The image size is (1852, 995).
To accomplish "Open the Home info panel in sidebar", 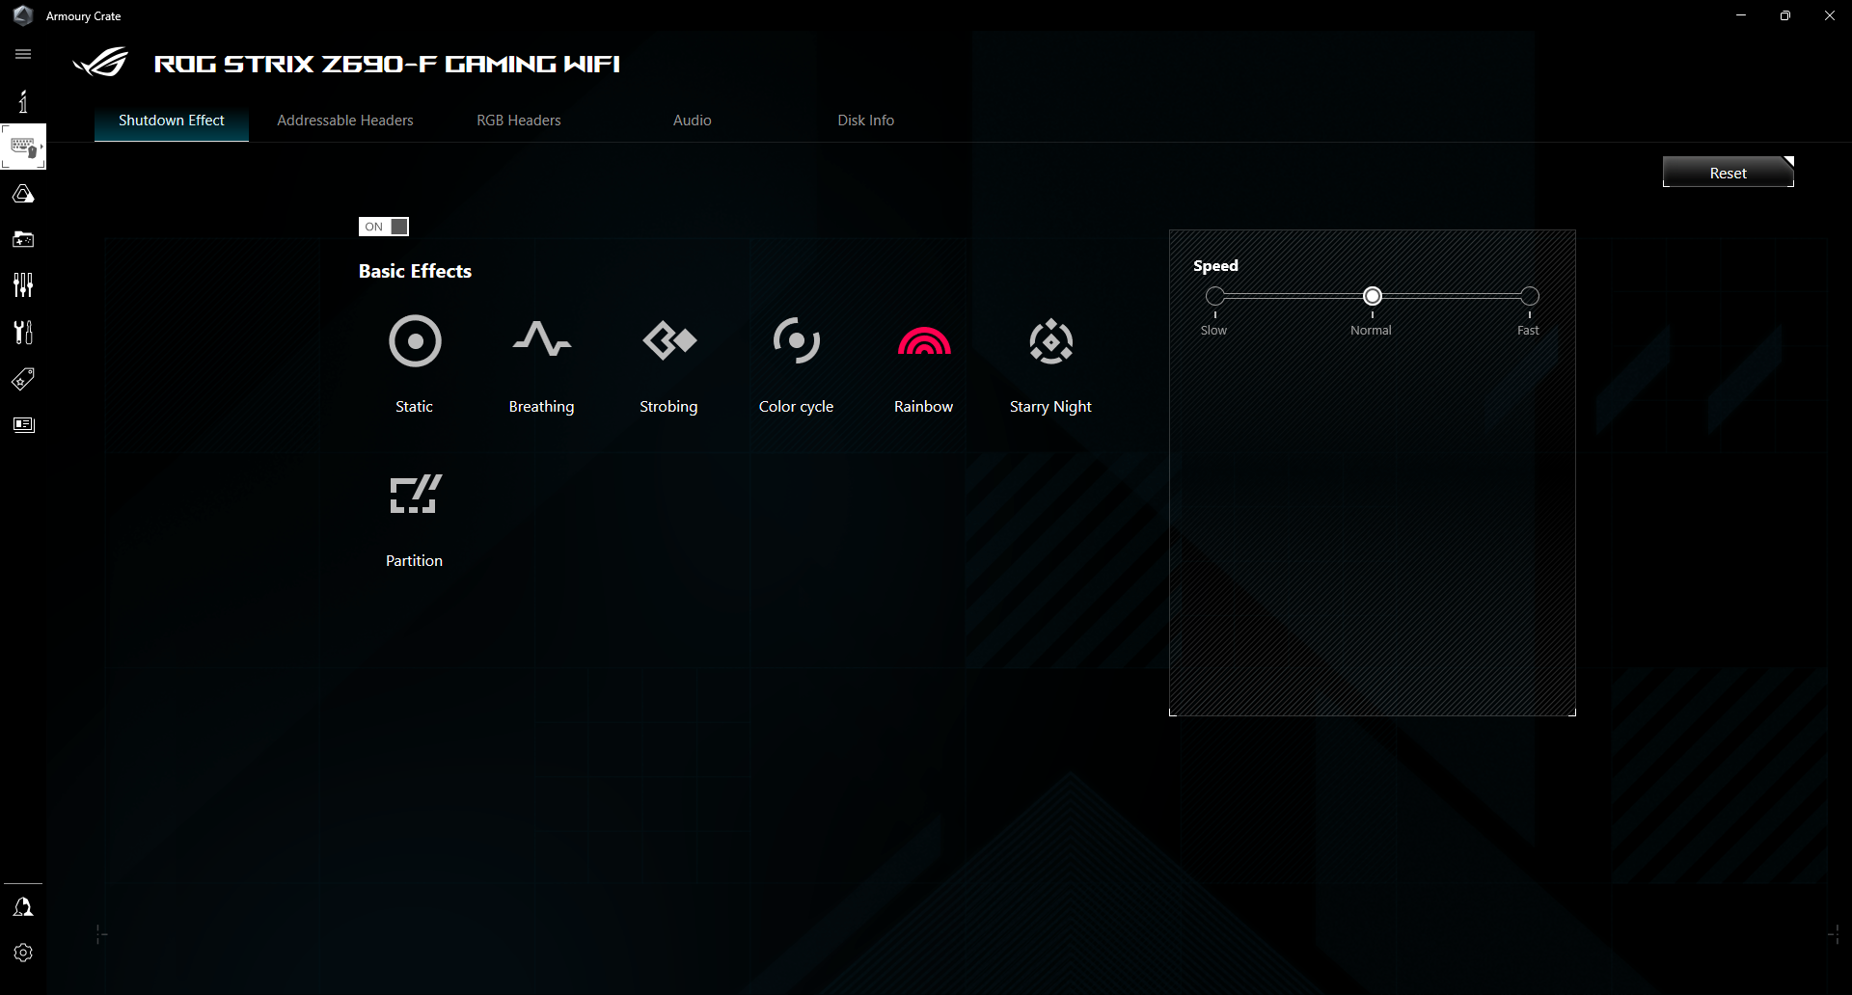I will [x=23, y=100].
